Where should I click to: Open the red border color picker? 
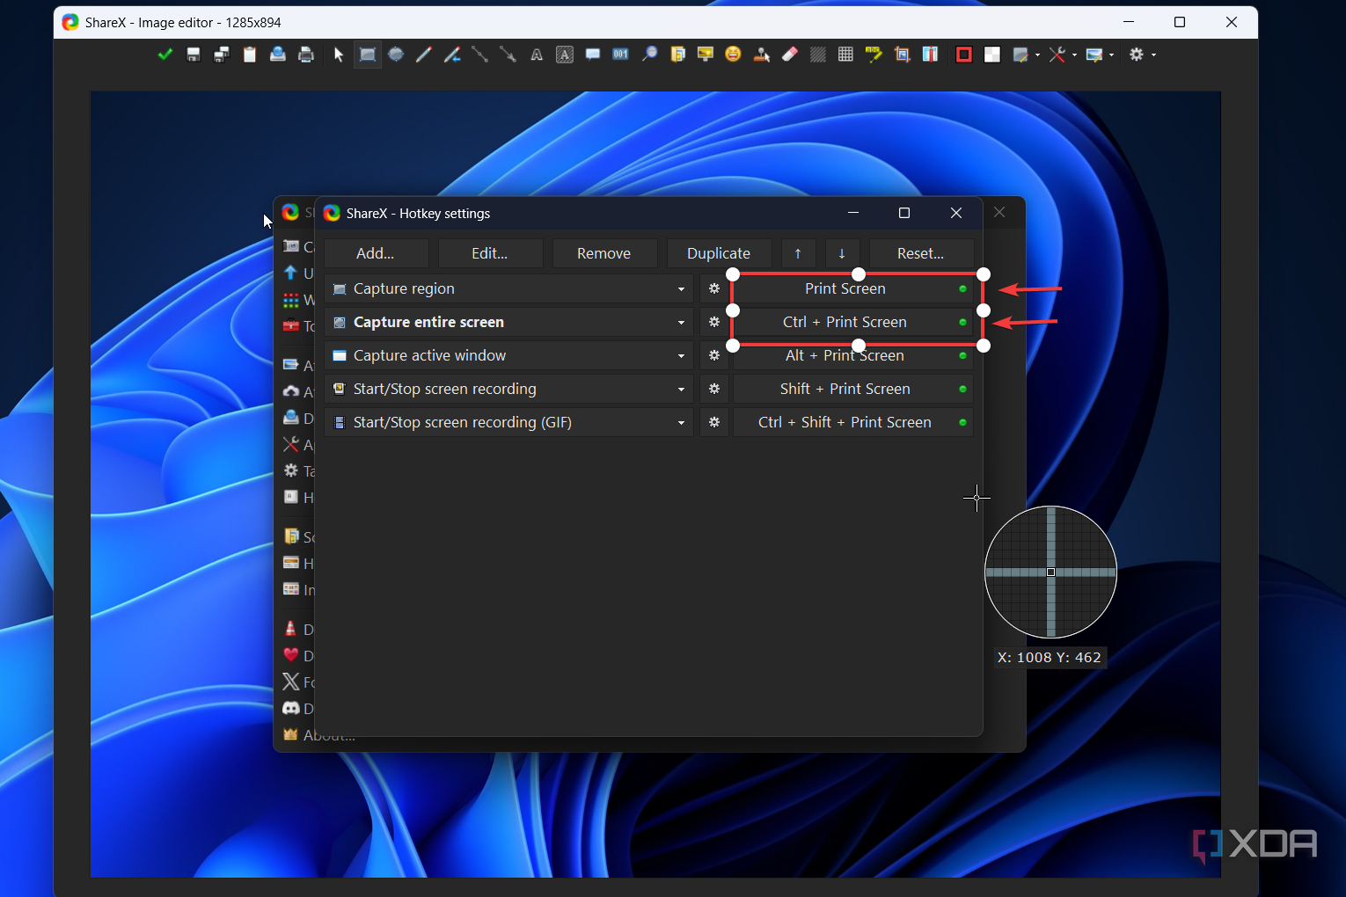964,55
